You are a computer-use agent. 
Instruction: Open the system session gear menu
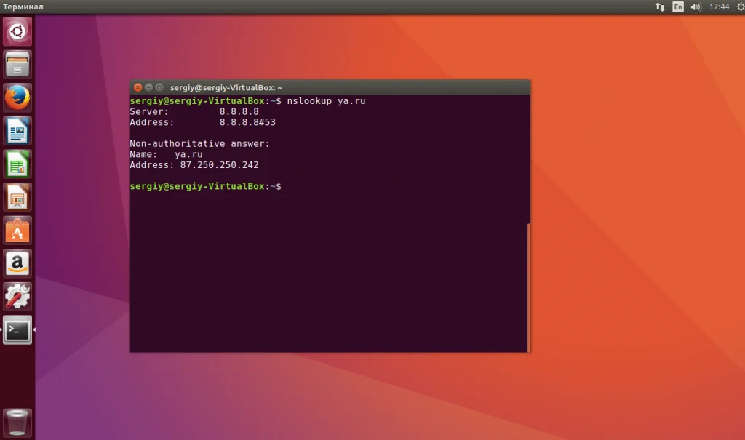[x=740, y=7]
